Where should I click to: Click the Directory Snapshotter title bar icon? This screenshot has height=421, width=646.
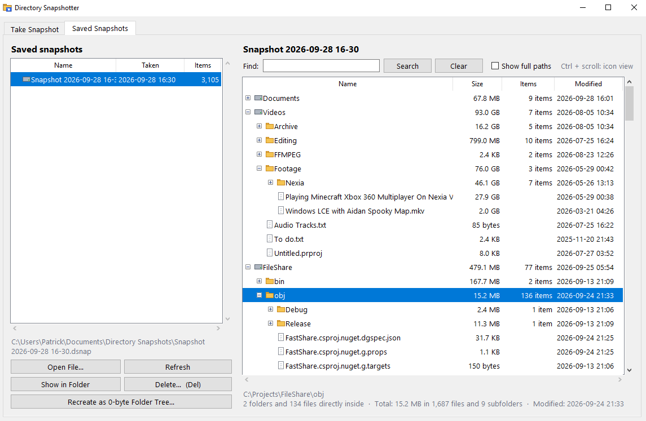pyautogui.click(x=7, y=8)
